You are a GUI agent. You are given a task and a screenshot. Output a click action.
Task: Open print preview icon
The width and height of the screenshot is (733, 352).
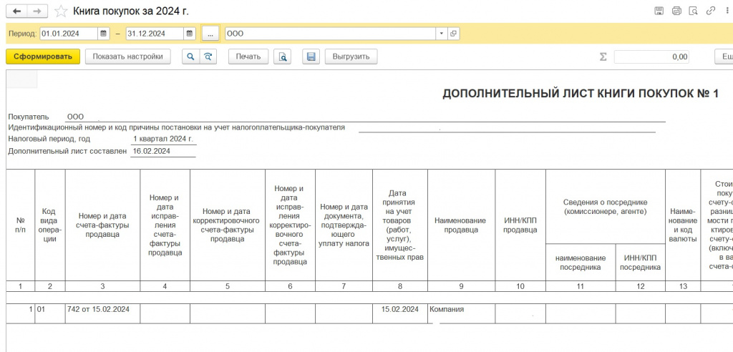pos(282,57)
